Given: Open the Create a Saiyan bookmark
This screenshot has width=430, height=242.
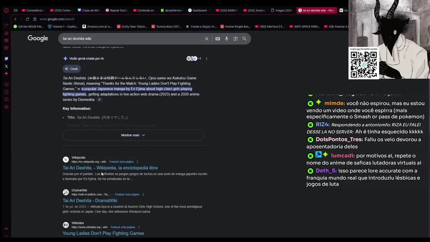Looking at the screenshot, I should [x=201, y=27].
